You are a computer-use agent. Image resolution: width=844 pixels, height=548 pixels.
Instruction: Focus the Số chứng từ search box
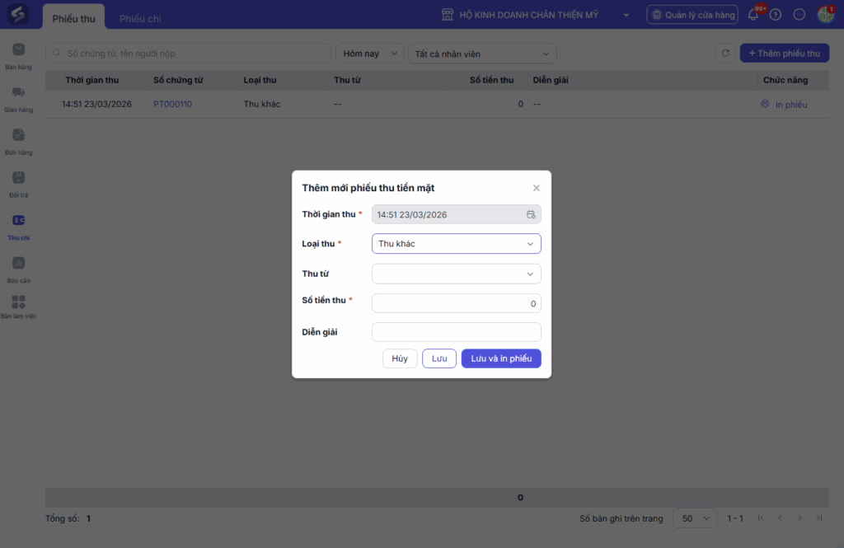(x=188, y=54)
